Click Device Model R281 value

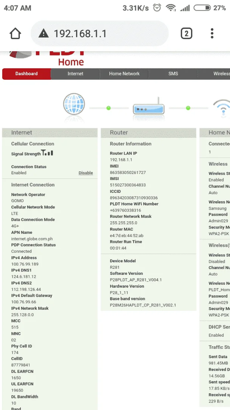coord(115,267)
